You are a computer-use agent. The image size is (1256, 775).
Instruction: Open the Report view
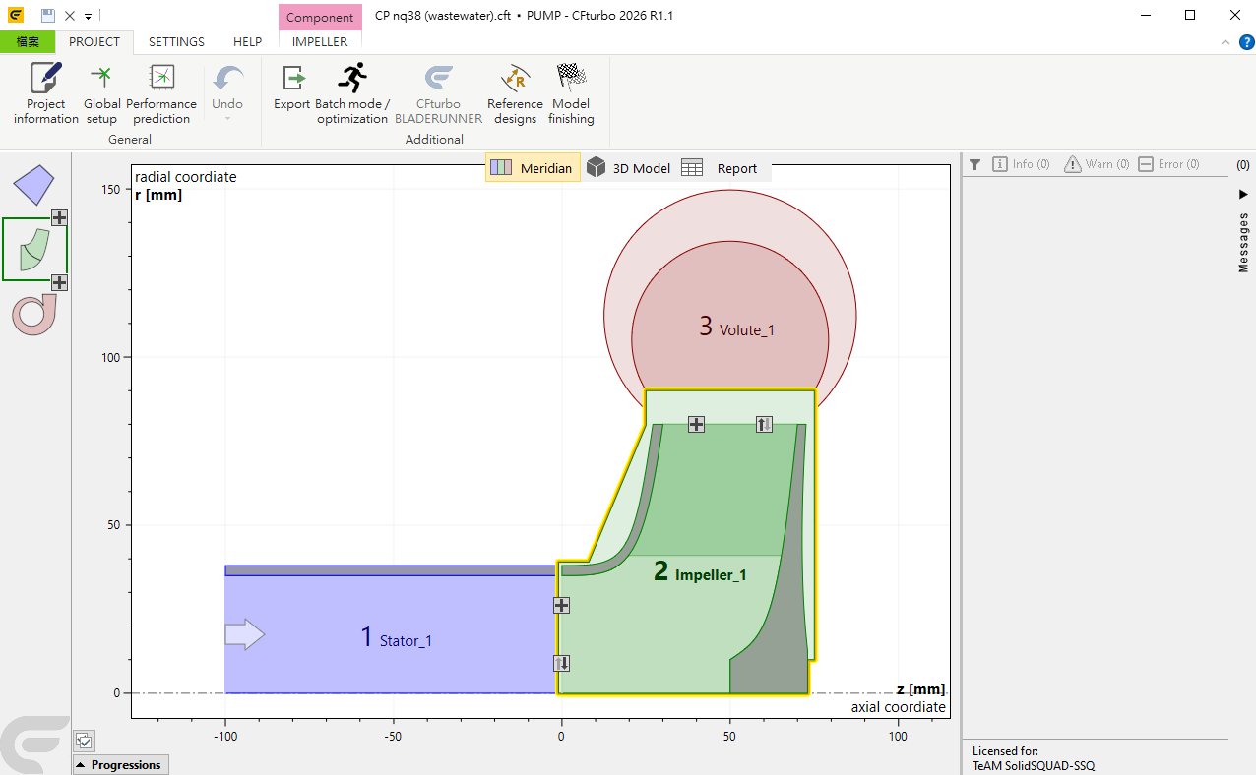tap(721, 168)
